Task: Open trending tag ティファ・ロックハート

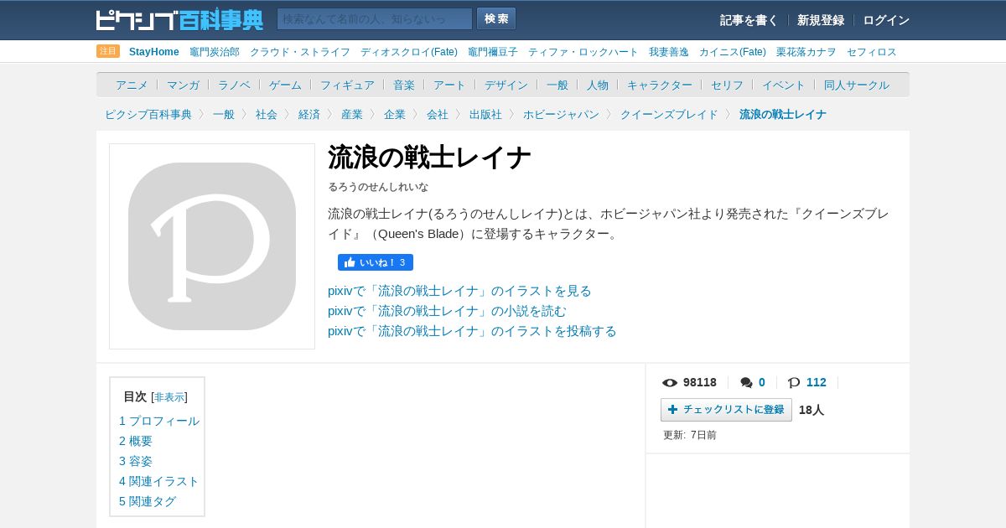Action: pyautogui.click(x=583, y=52)
